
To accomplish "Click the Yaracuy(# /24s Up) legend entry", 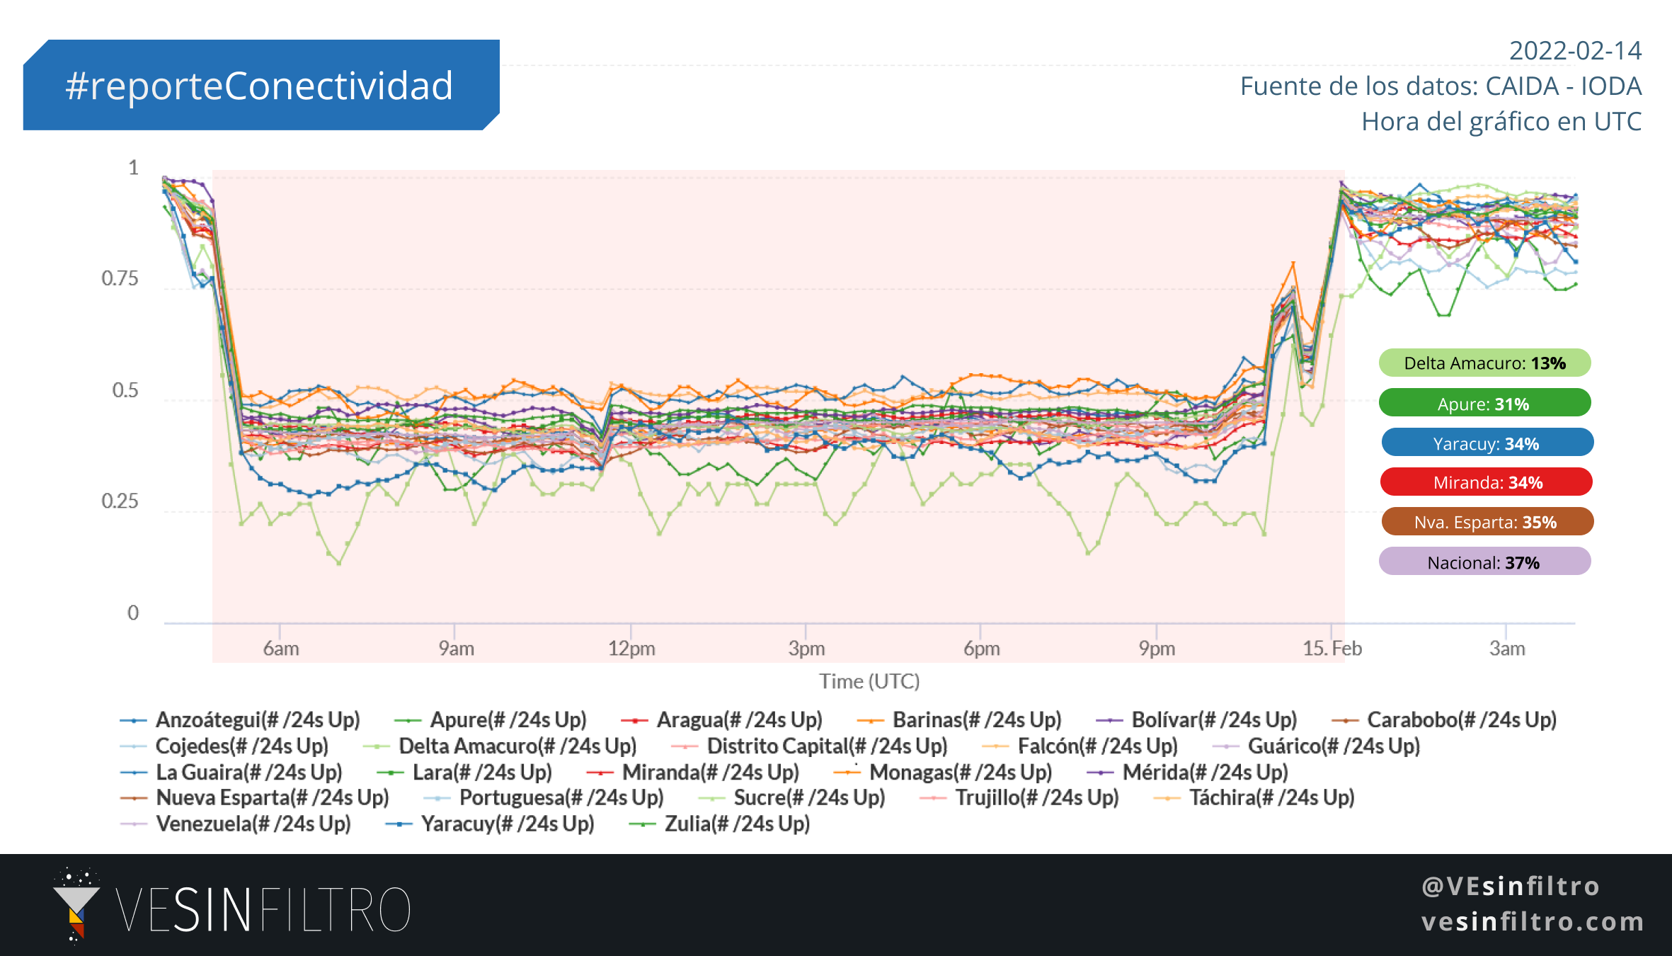I will pos(490,824).
